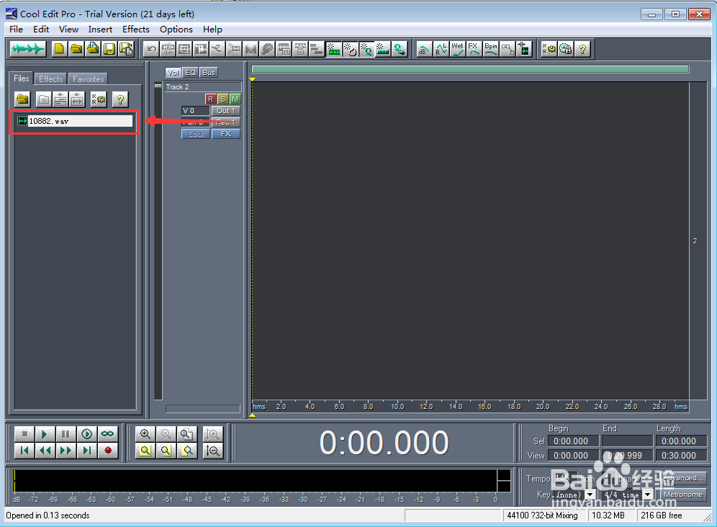This screenshot has height=527, width=717.
Task: Enable loop play infinity button
Action: 108,433
